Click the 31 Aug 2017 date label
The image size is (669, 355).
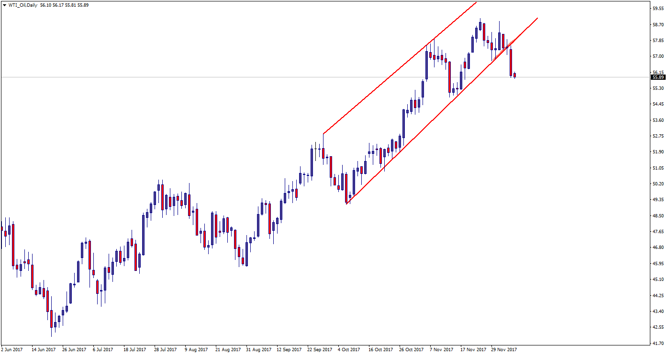pos(259,350)
